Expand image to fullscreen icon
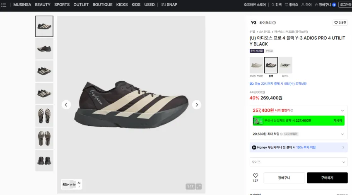This screenshot has width=352, height=195. 199,186
